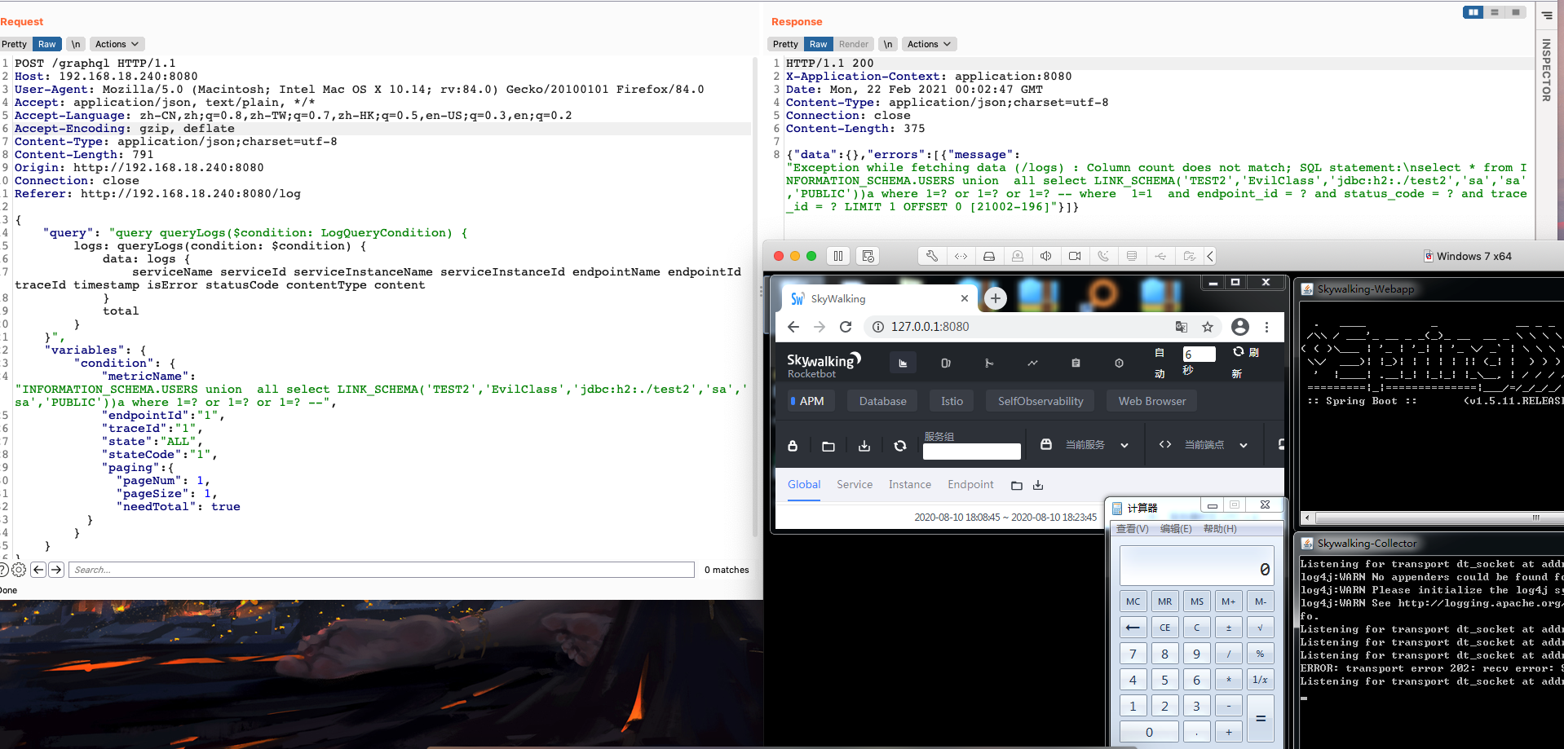This screenshot has height=749, width=1564.
Task: Click the VM camera icon
Action: coord(1075,256)
